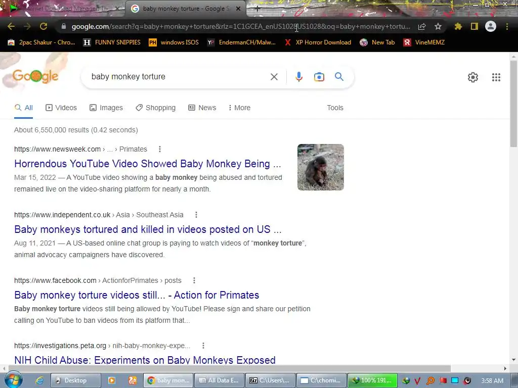The image size is (518, 388).
Task: Open Google quick settings gear
Action: (473, 77)
